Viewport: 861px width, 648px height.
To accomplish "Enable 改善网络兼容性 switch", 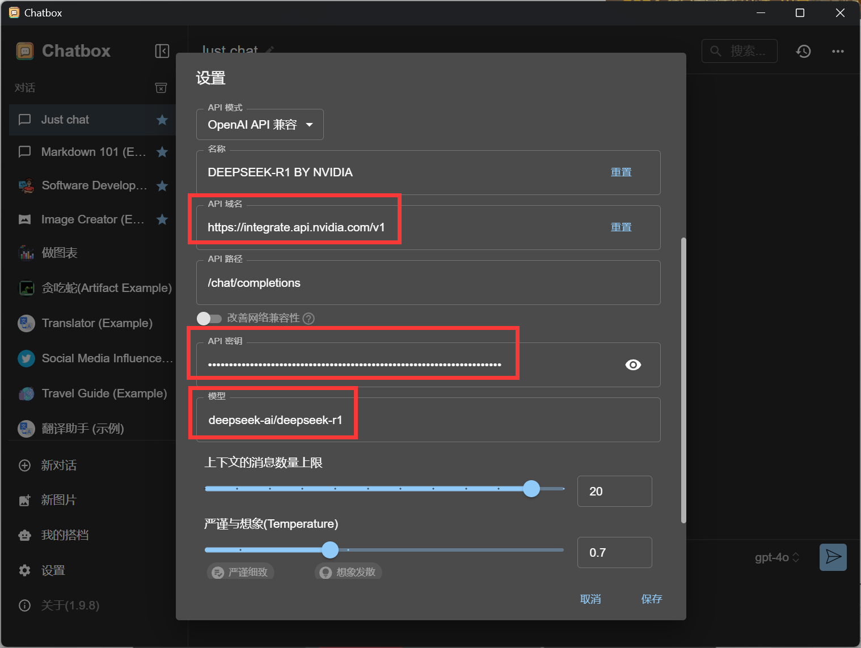I will (x=209, y=318).
